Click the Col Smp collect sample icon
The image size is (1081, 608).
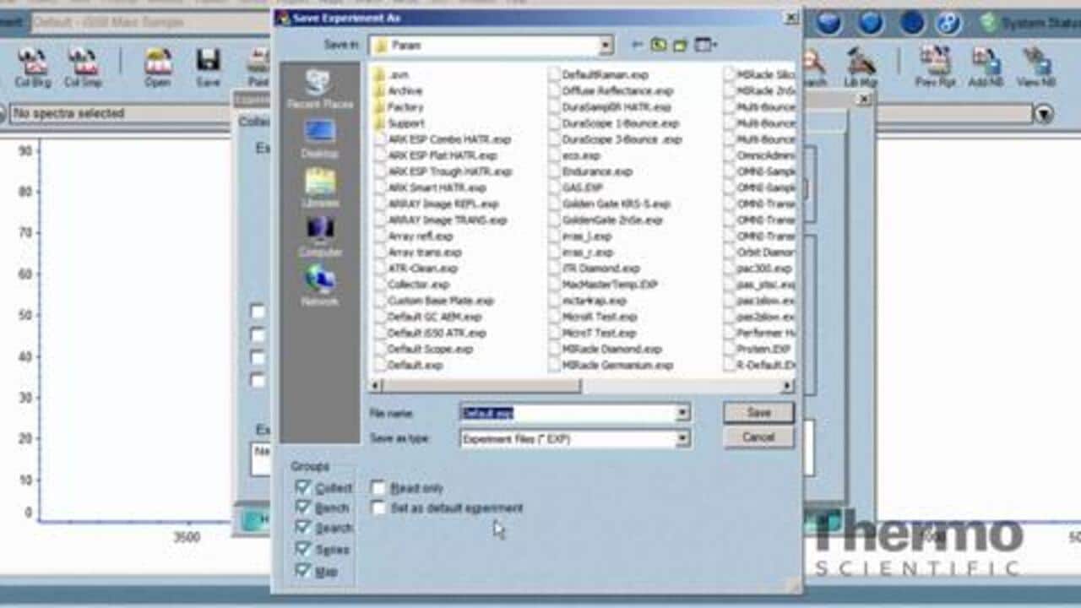click(83, 67)
